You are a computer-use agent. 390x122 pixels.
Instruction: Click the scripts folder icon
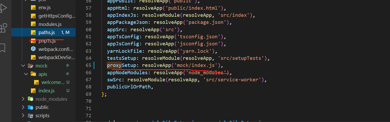[30, 116]
